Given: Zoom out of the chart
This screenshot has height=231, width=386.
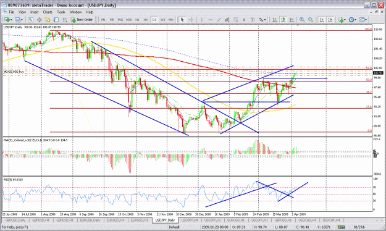Looking at the screenshot, I should tap(311, 20).
